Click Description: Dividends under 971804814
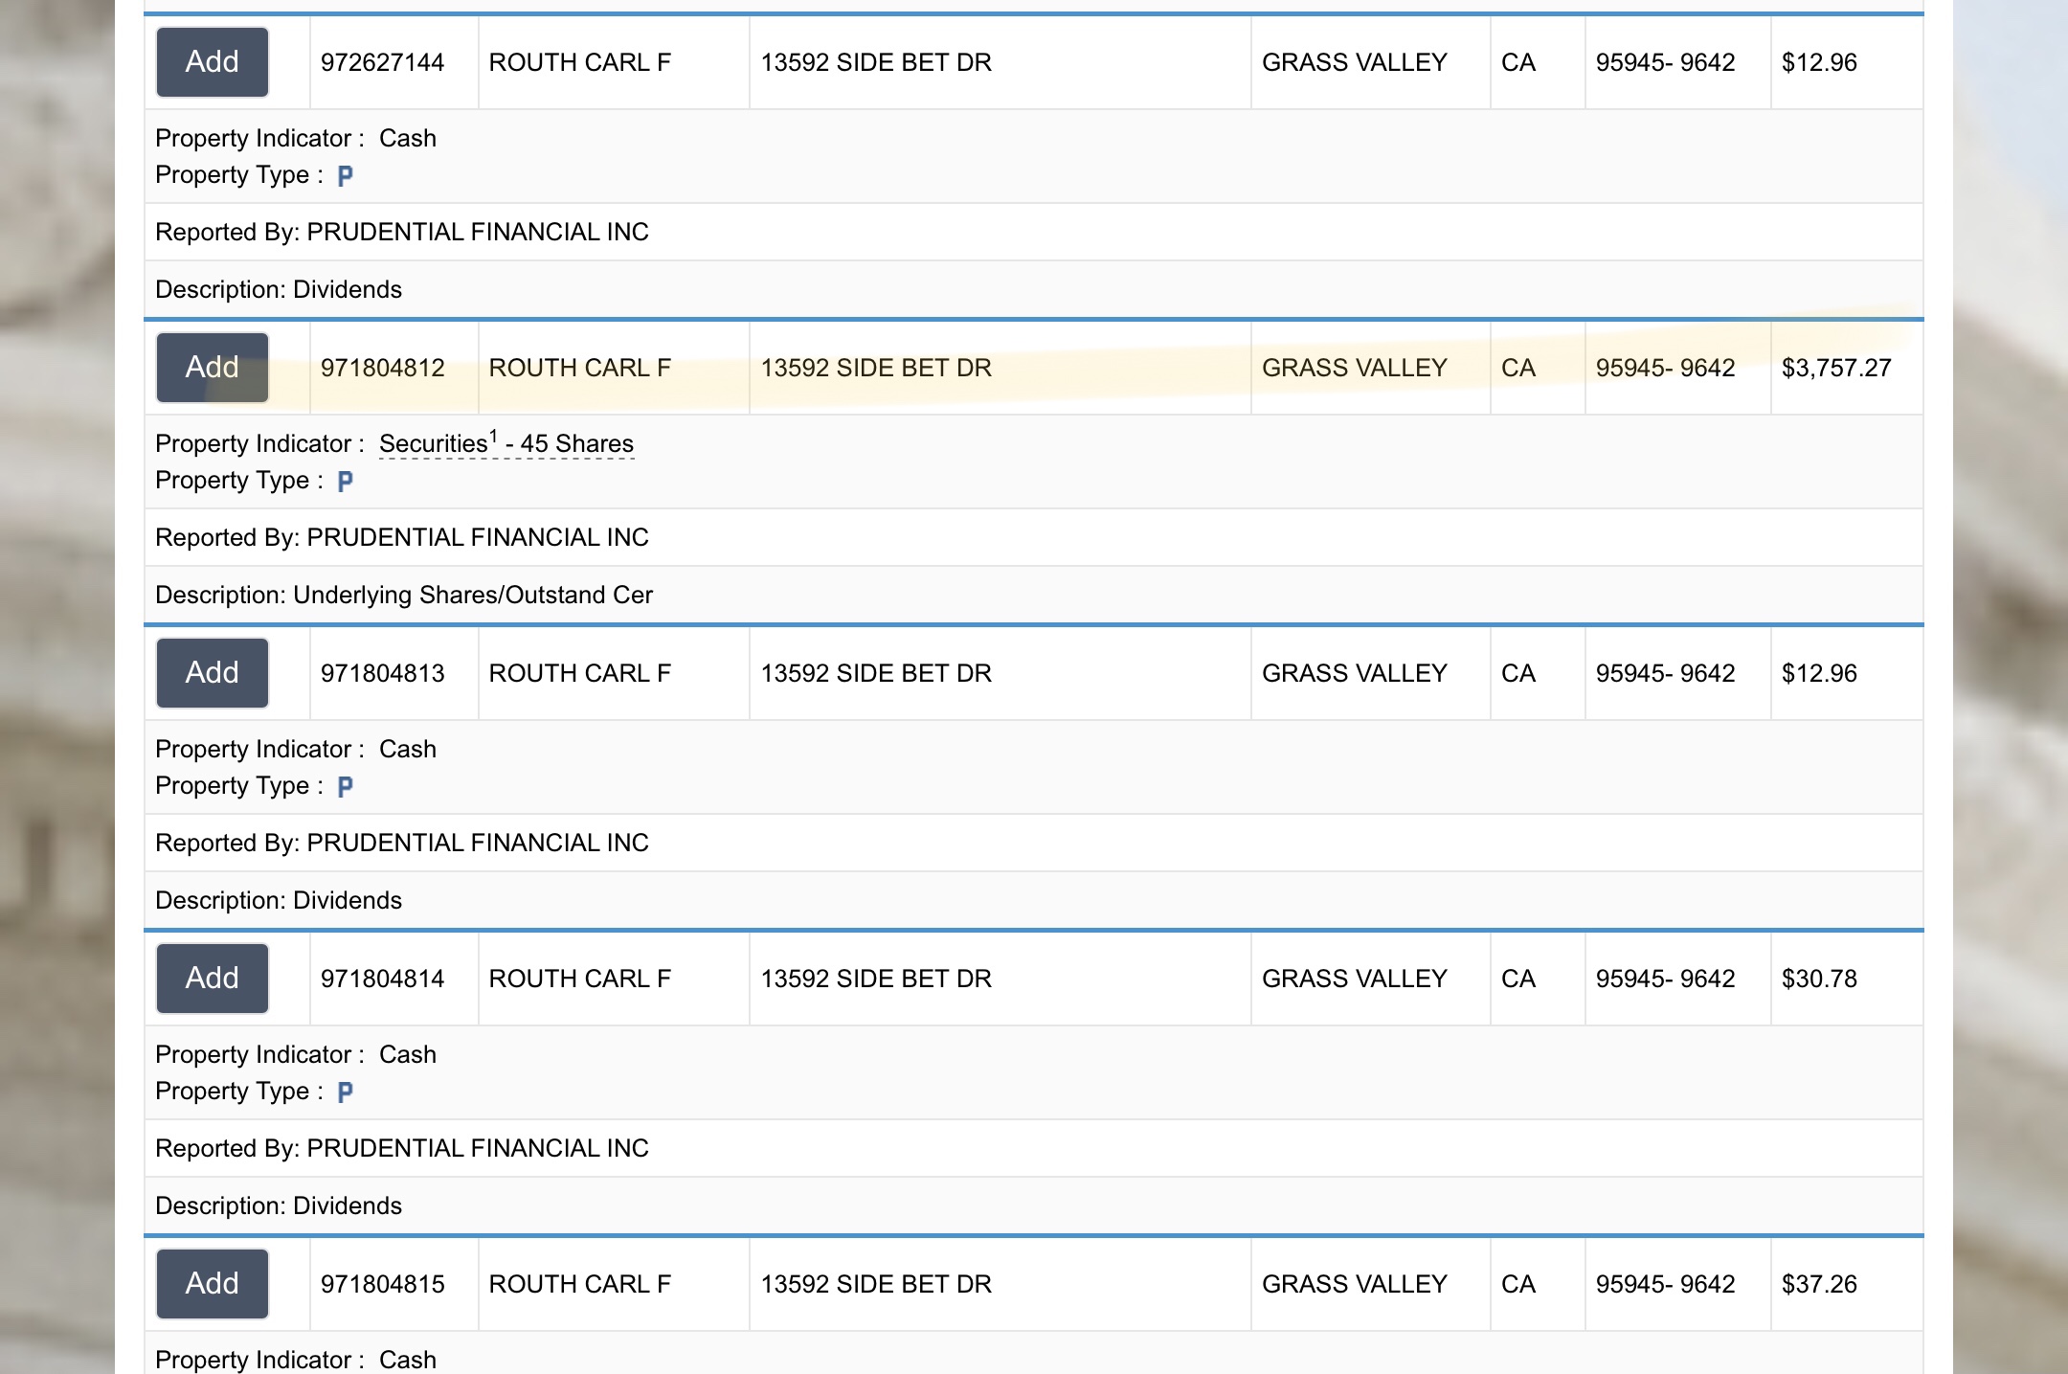This screenshot has width=2068, height=1374. pyautogui.click(x=279, y=1205)
